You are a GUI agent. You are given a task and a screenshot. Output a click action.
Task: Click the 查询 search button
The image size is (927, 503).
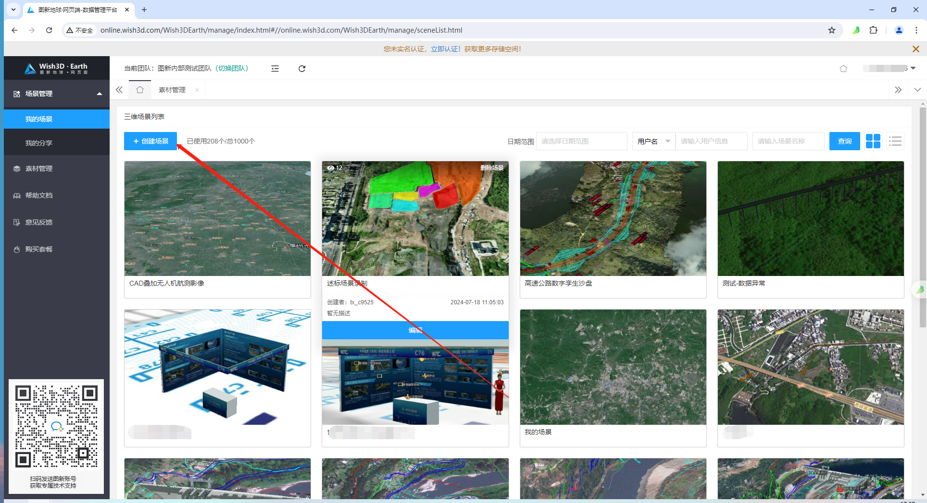pyautogui.click(x=845, y=141)
